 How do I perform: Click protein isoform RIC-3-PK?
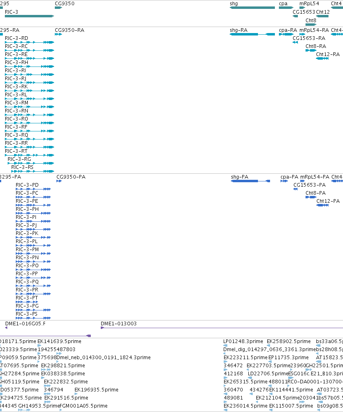[27, 233]
